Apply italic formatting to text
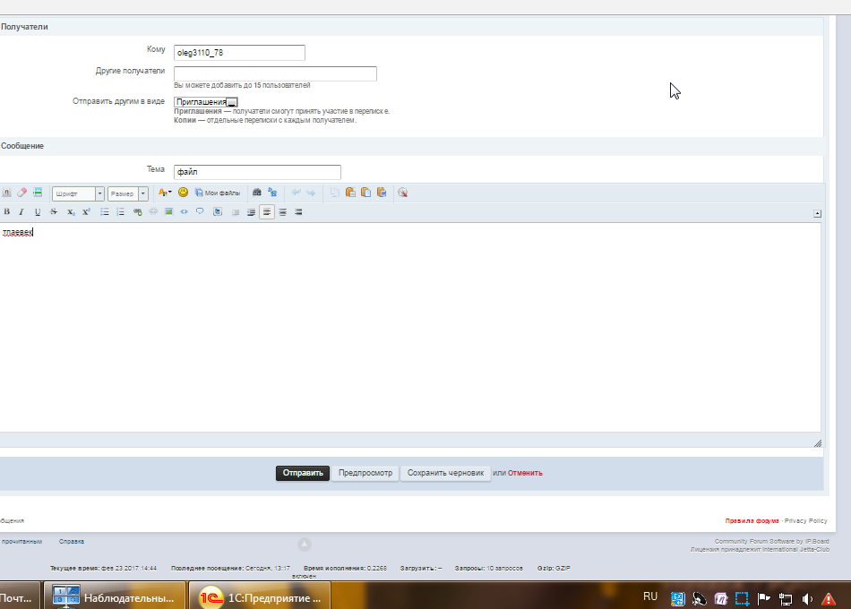The width and height of the screenshot is (851, 609). pos(21,212)
